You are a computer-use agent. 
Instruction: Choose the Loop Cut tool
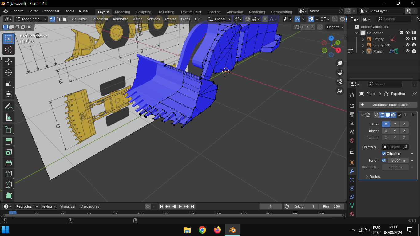pos(9,174)
